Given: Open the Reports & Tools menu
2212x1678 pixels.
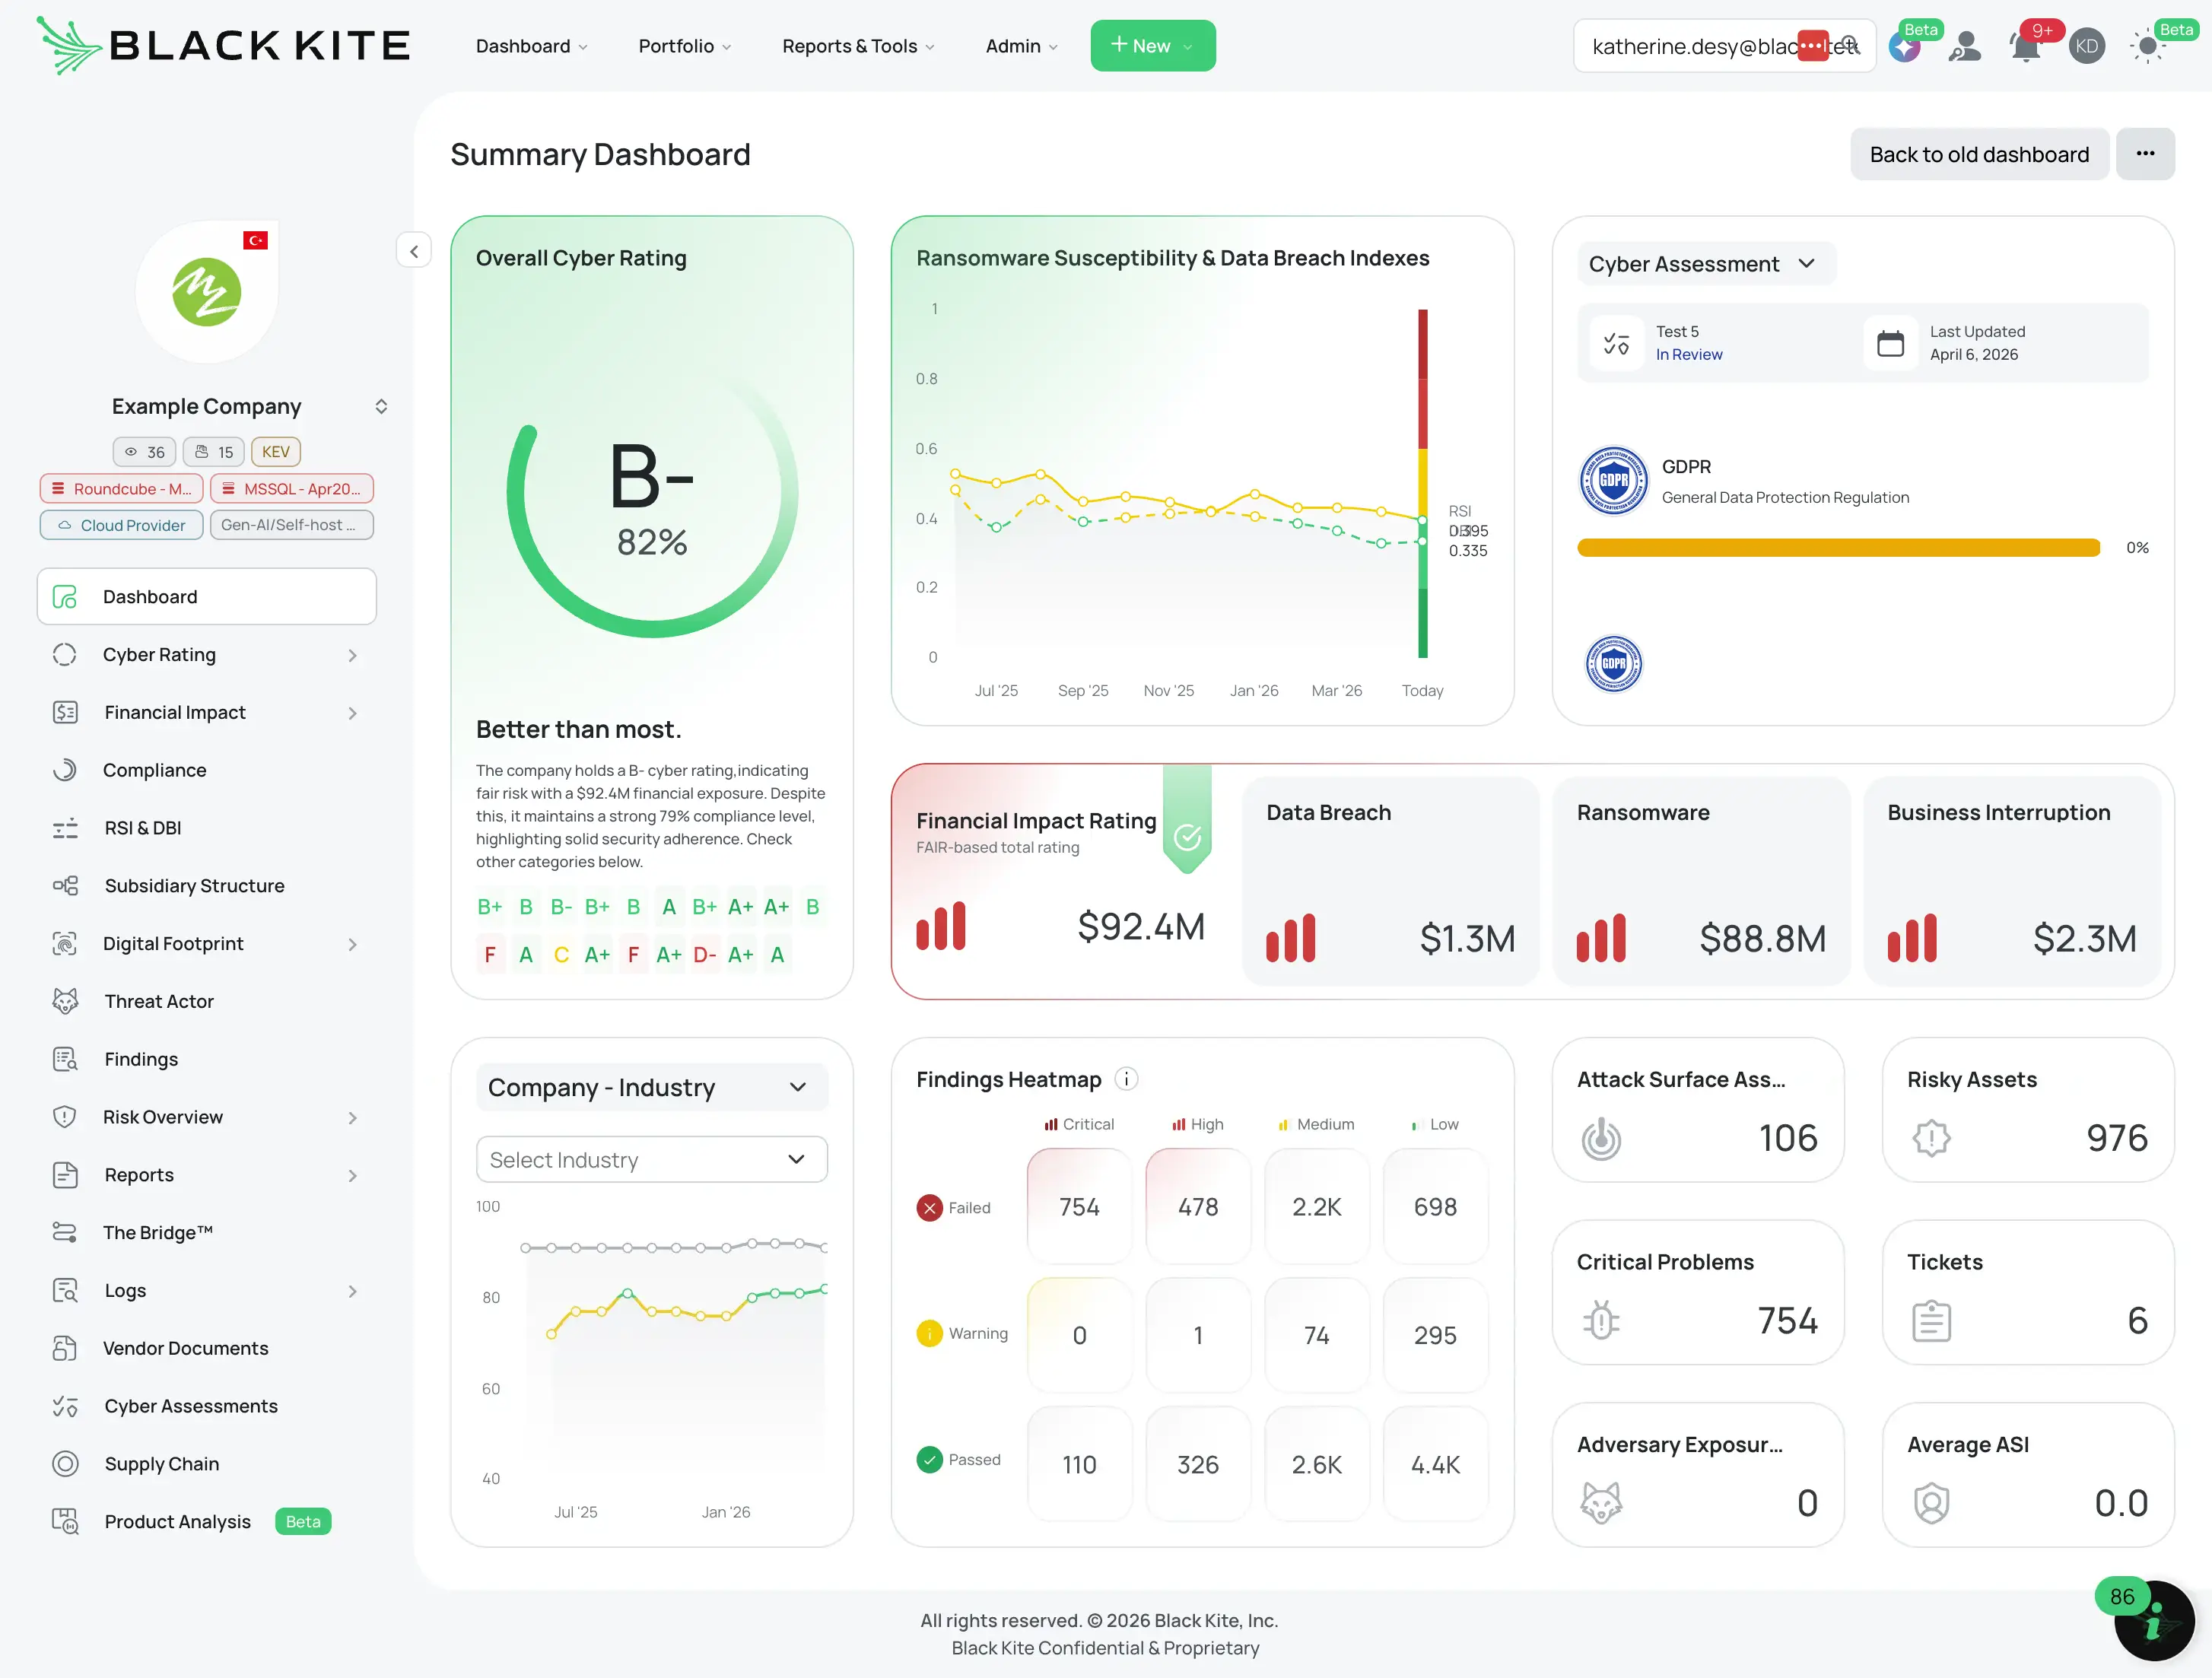Looking at the screenshot, I should [x=858, y=46].
